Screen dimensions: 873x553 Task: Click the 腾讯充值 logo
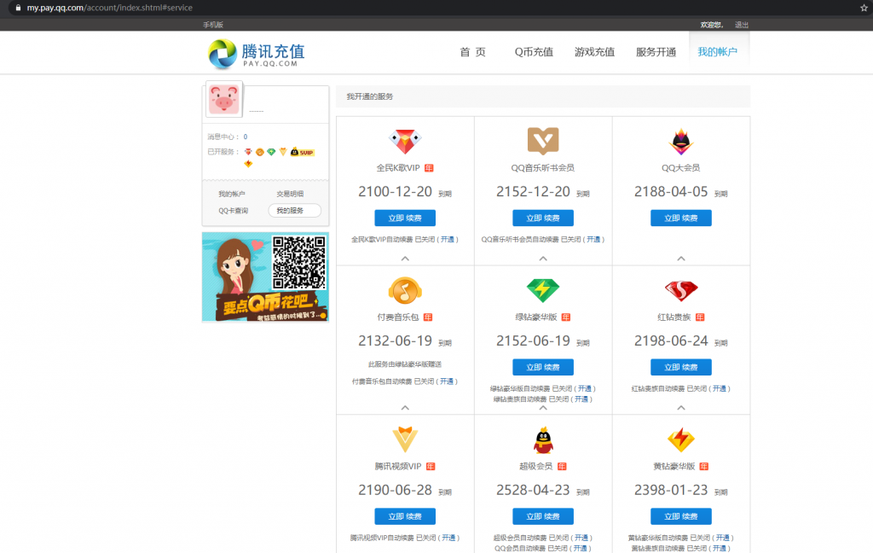click(256, 54)
